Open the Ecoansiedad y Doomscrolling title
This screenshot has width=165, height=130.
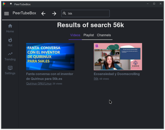click(x=117, y=74)
